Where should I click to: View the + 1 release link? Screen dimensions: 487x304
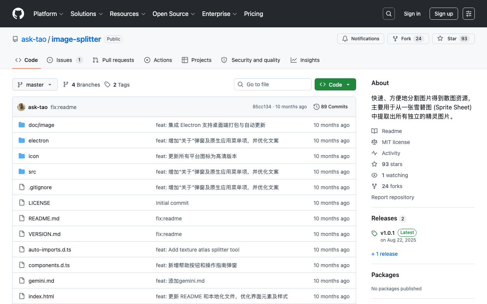click(384, 254)
